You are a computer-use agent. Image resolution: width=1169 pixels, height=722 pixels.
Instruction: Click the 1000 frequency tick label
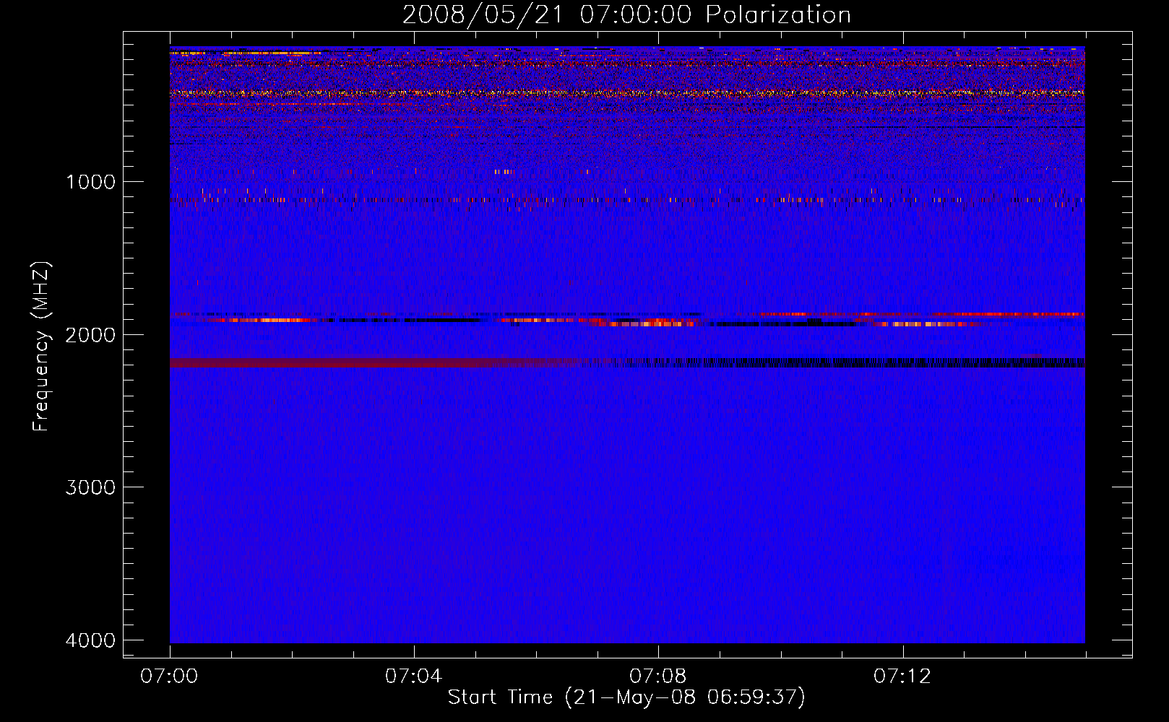click(x=90, y=181)
